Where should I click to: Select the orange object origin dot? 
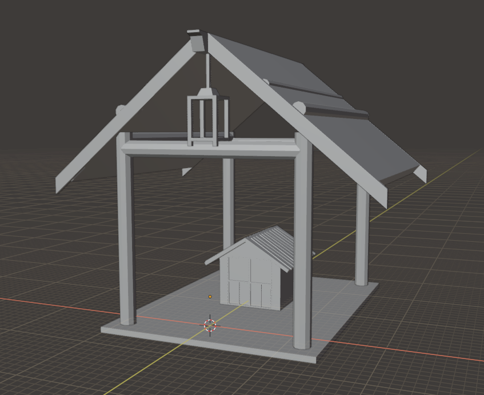tap(210, 297)
